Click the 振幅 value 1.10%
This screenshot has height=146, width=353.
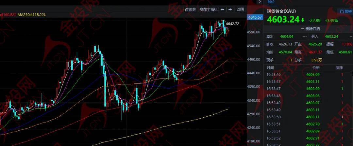click(347, 44)
